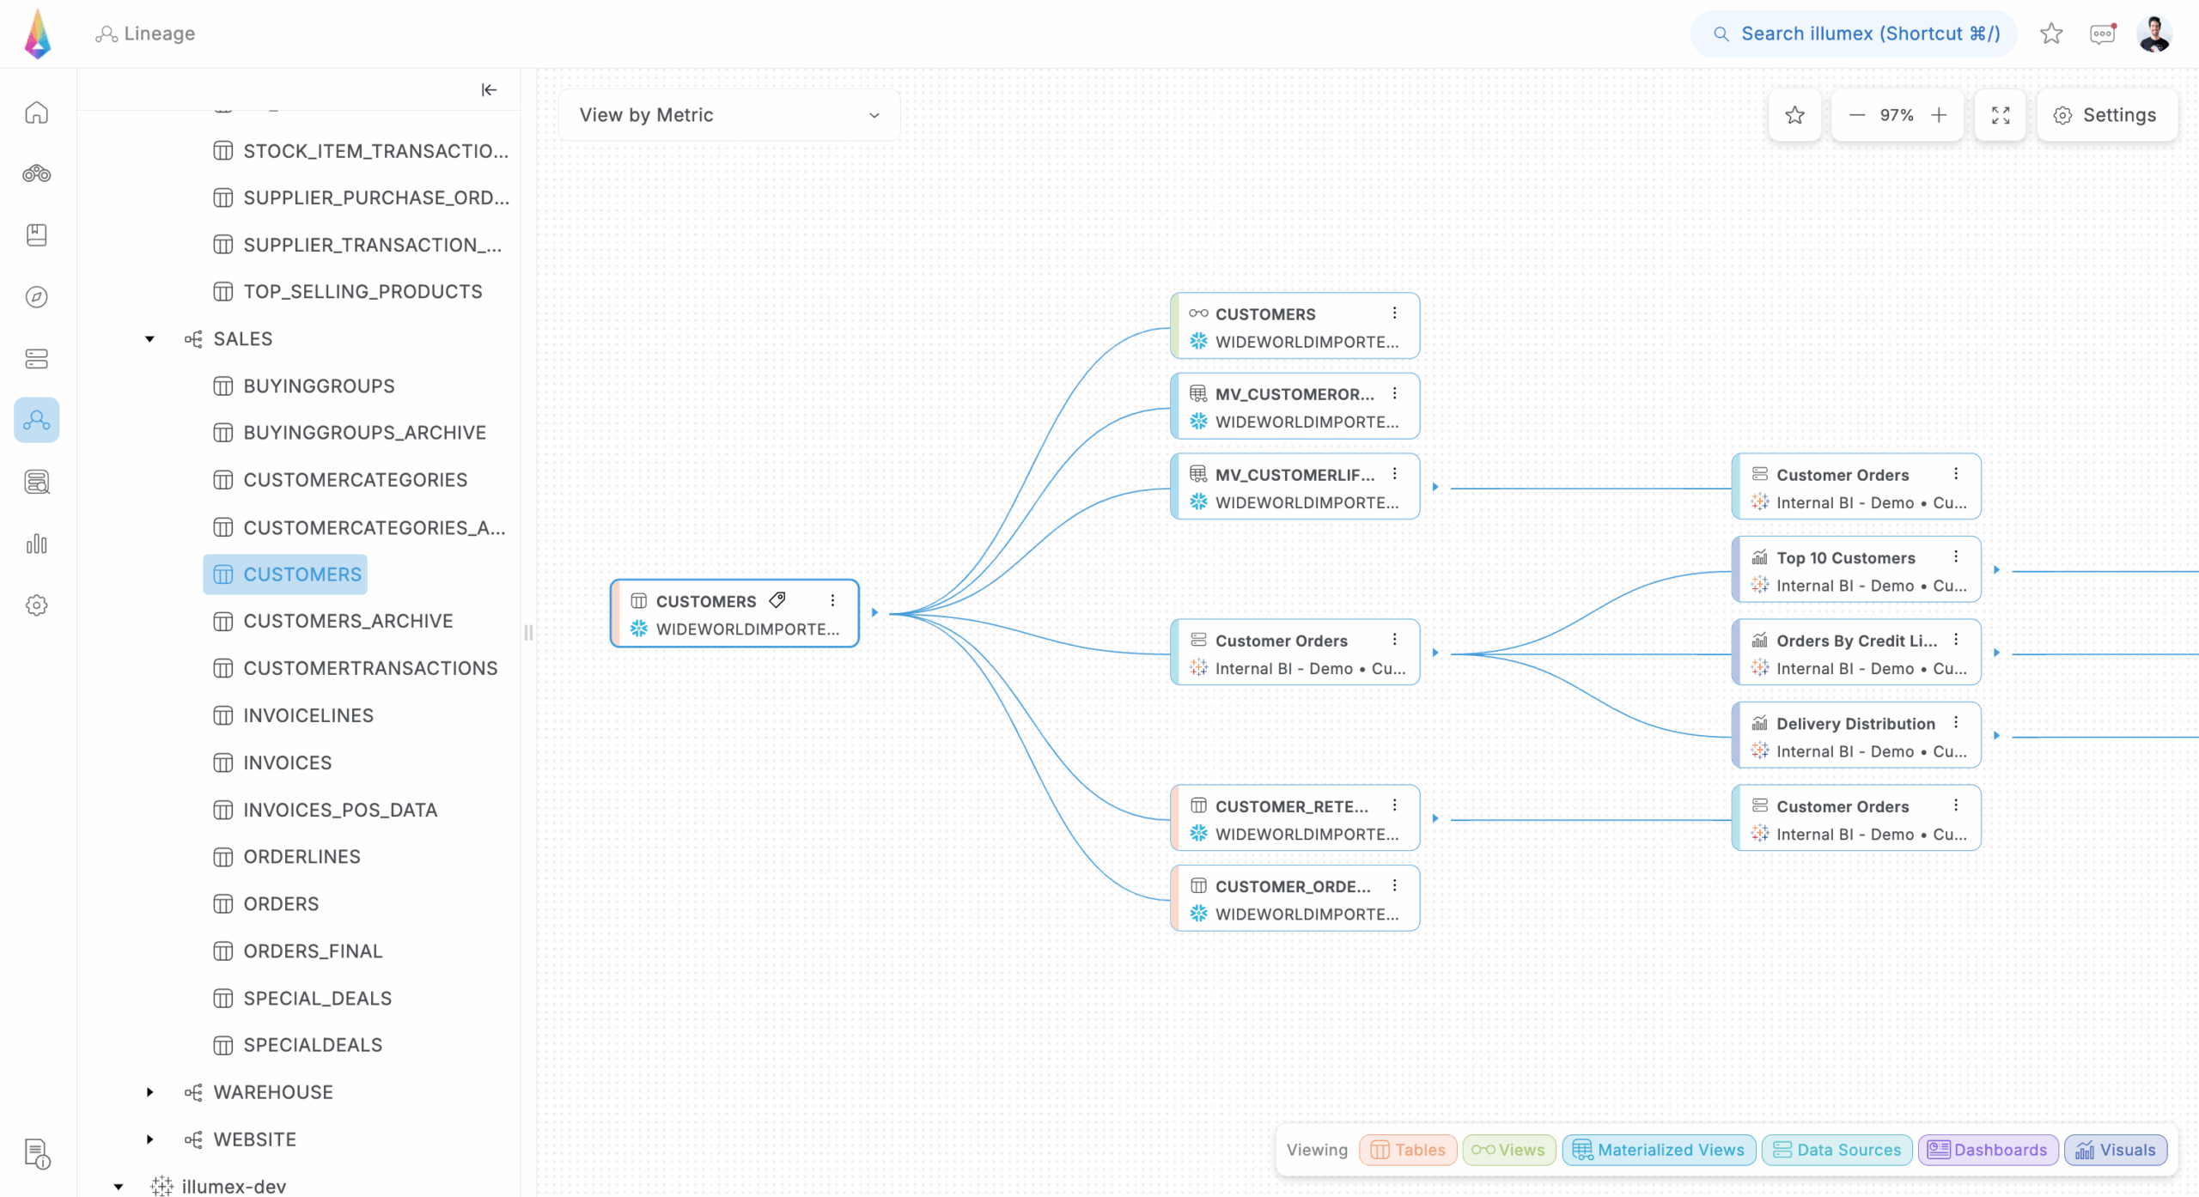Open the bar-chart analytics icon in sidebar
Image resolution: width=2199 pixels, height=1197 pixels.
pos(36,544)
